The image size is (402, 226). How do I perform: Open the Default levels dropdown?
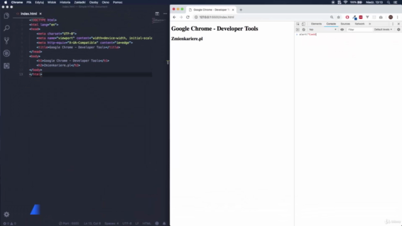coord(383,30)
